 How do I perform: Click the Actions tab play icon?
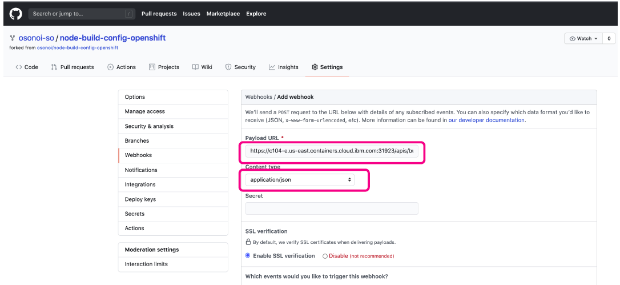point(110,67)
